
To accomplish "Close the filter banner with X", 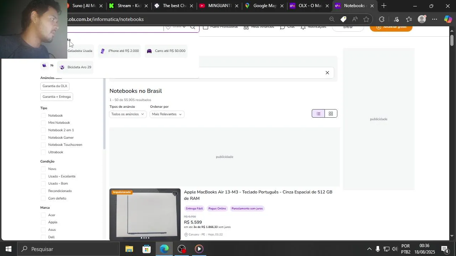I will (327, 73).
